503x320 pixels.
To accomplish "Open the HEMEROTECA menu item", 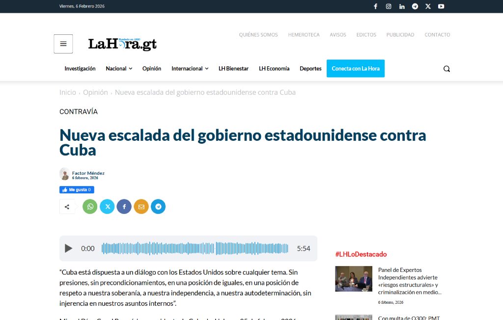I will (304, 35).
